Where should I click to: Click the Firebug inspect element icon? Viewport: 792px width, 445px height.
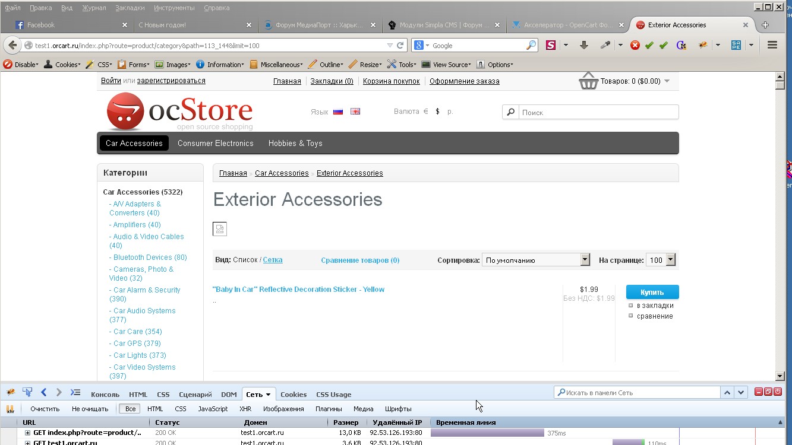pos(27,392)
